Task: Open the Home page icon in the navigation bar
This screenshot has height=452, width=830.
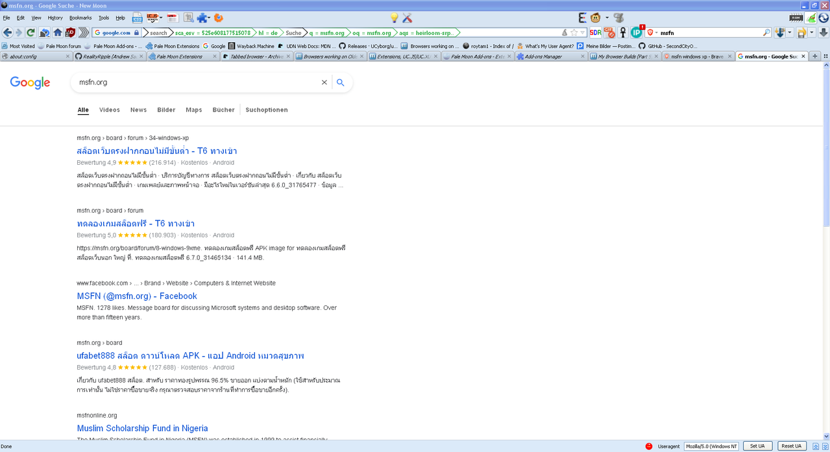Action: 58,32
